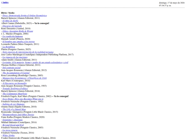Screen dimensions: 186x139
Task: Click 'Thomas Hobbes (Alianza Editorial, 2018)' text
Action: (x=21, y=65)
